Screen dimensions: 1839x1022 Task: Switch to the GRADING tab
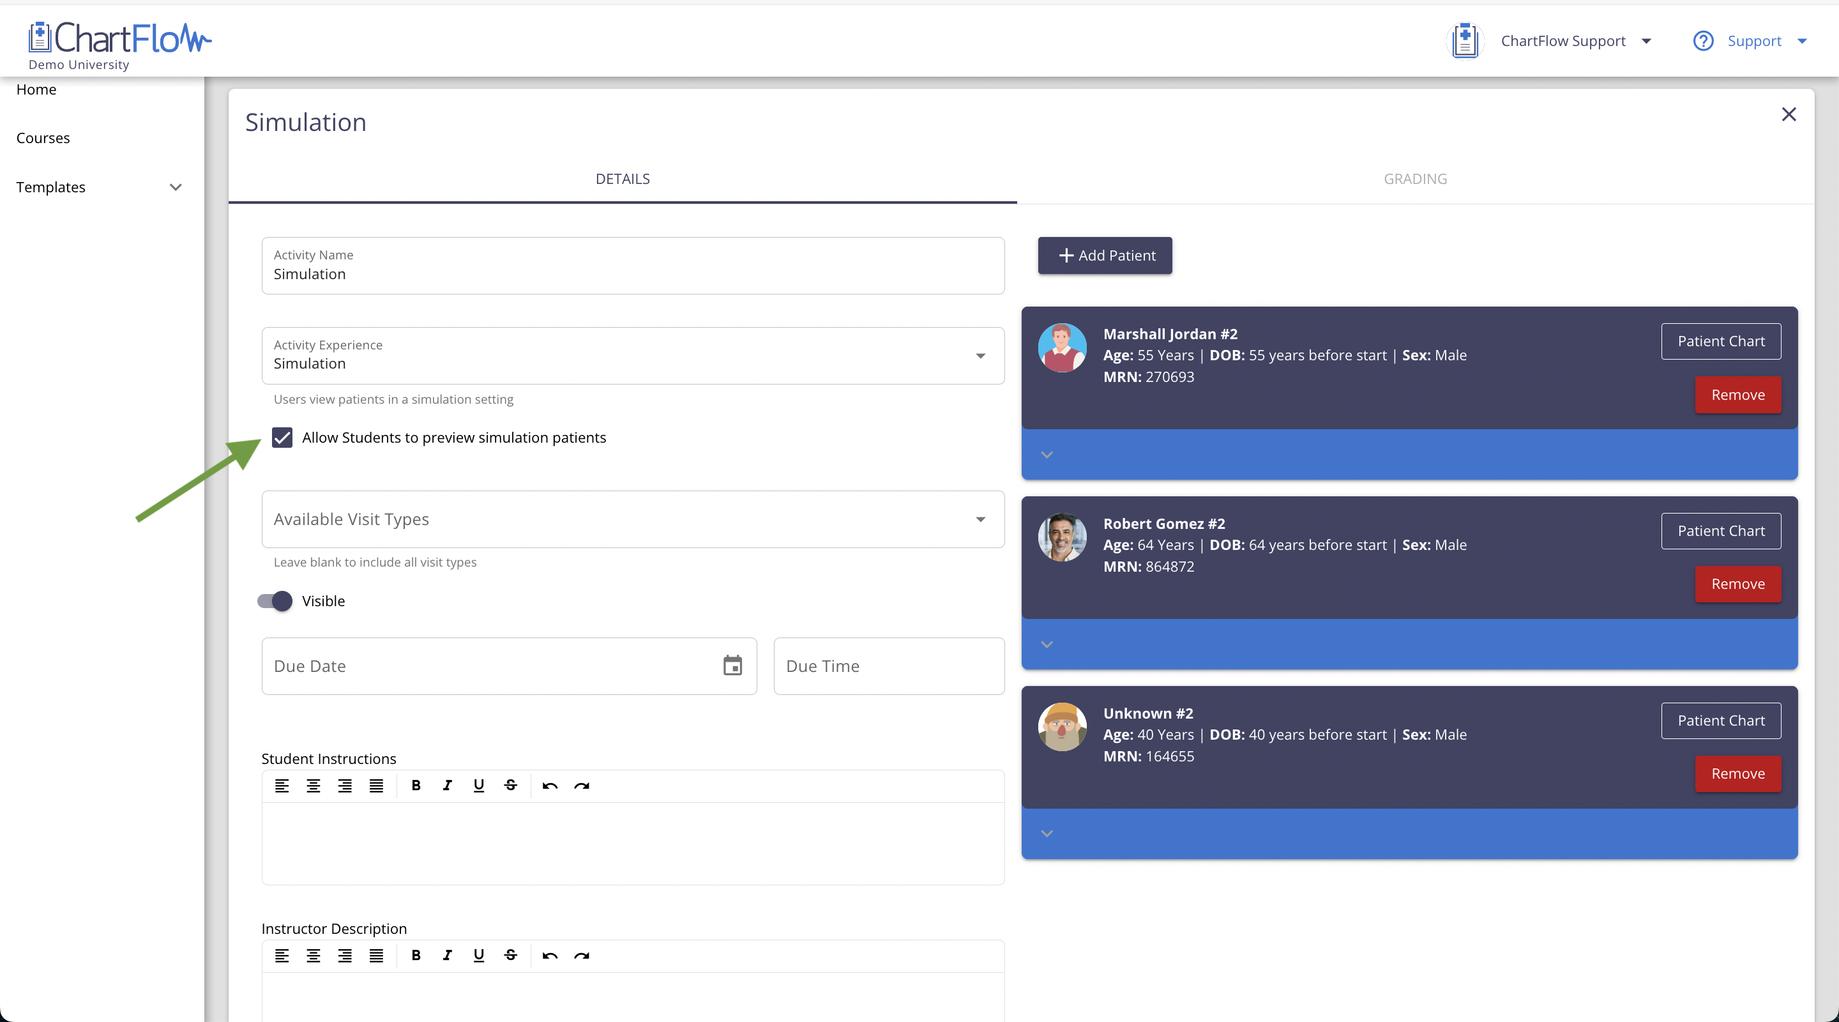[x=1415, y=179]
